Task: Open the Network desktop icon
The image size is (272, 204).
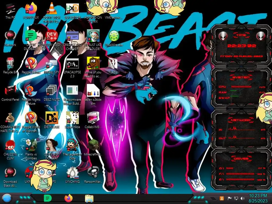Action: [10, 39]
